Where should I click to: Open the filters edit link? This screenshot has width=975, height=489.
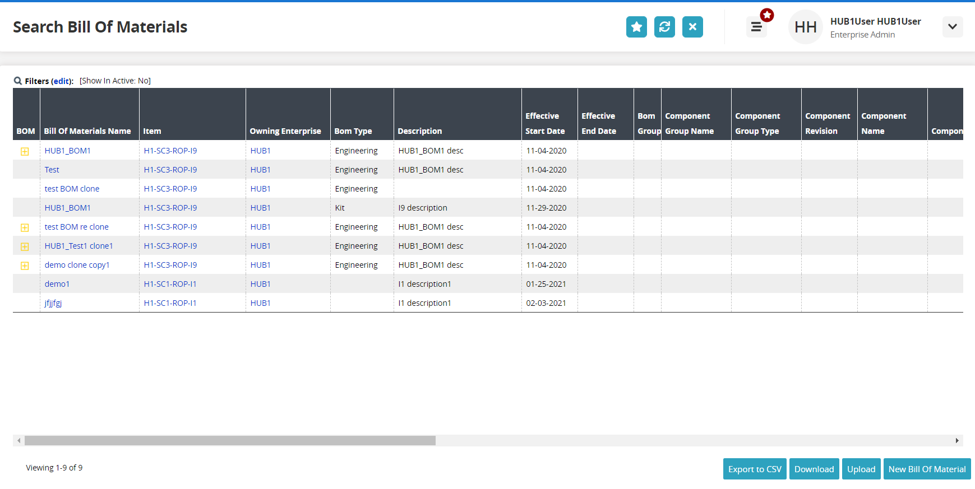pos(61,81)
